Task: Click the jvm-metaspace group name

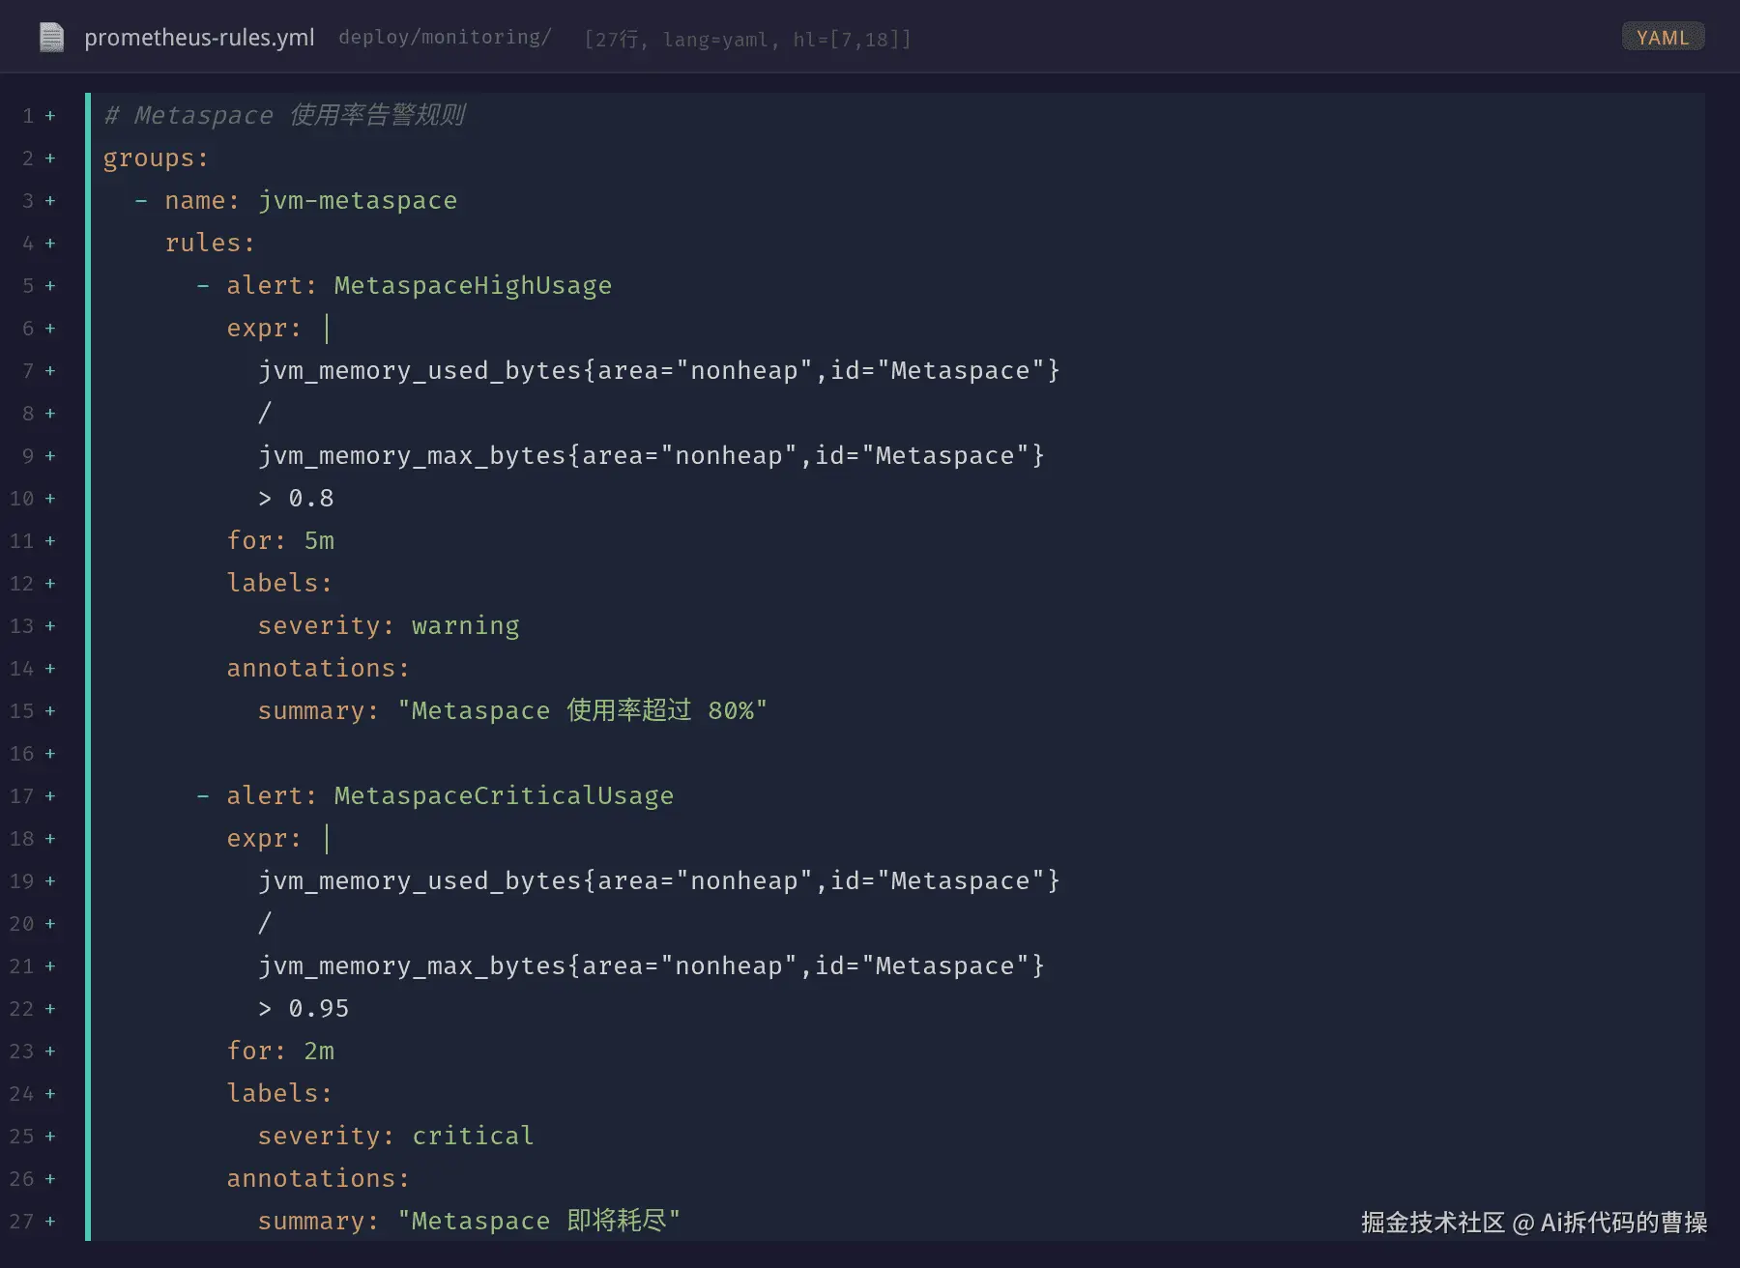Action: [x=358, y=201]
